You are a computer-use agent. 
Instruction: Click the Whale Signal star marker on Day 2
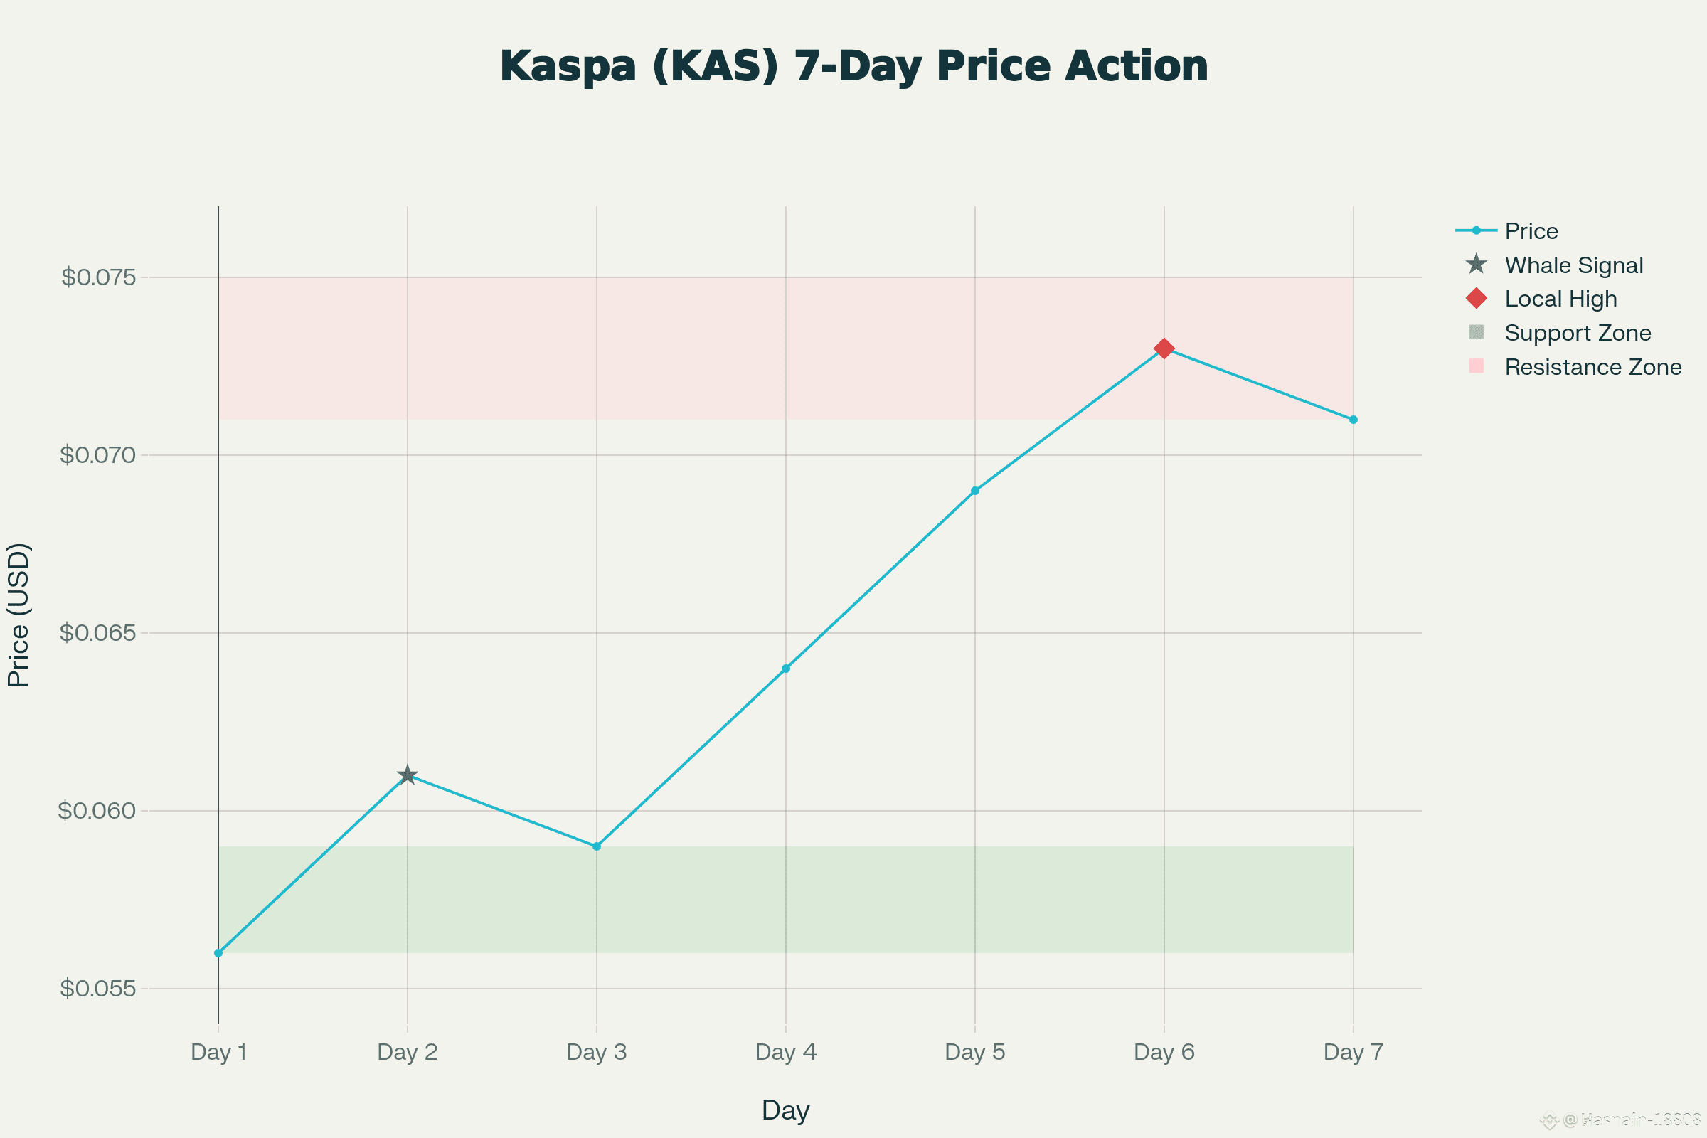point(407,775)
